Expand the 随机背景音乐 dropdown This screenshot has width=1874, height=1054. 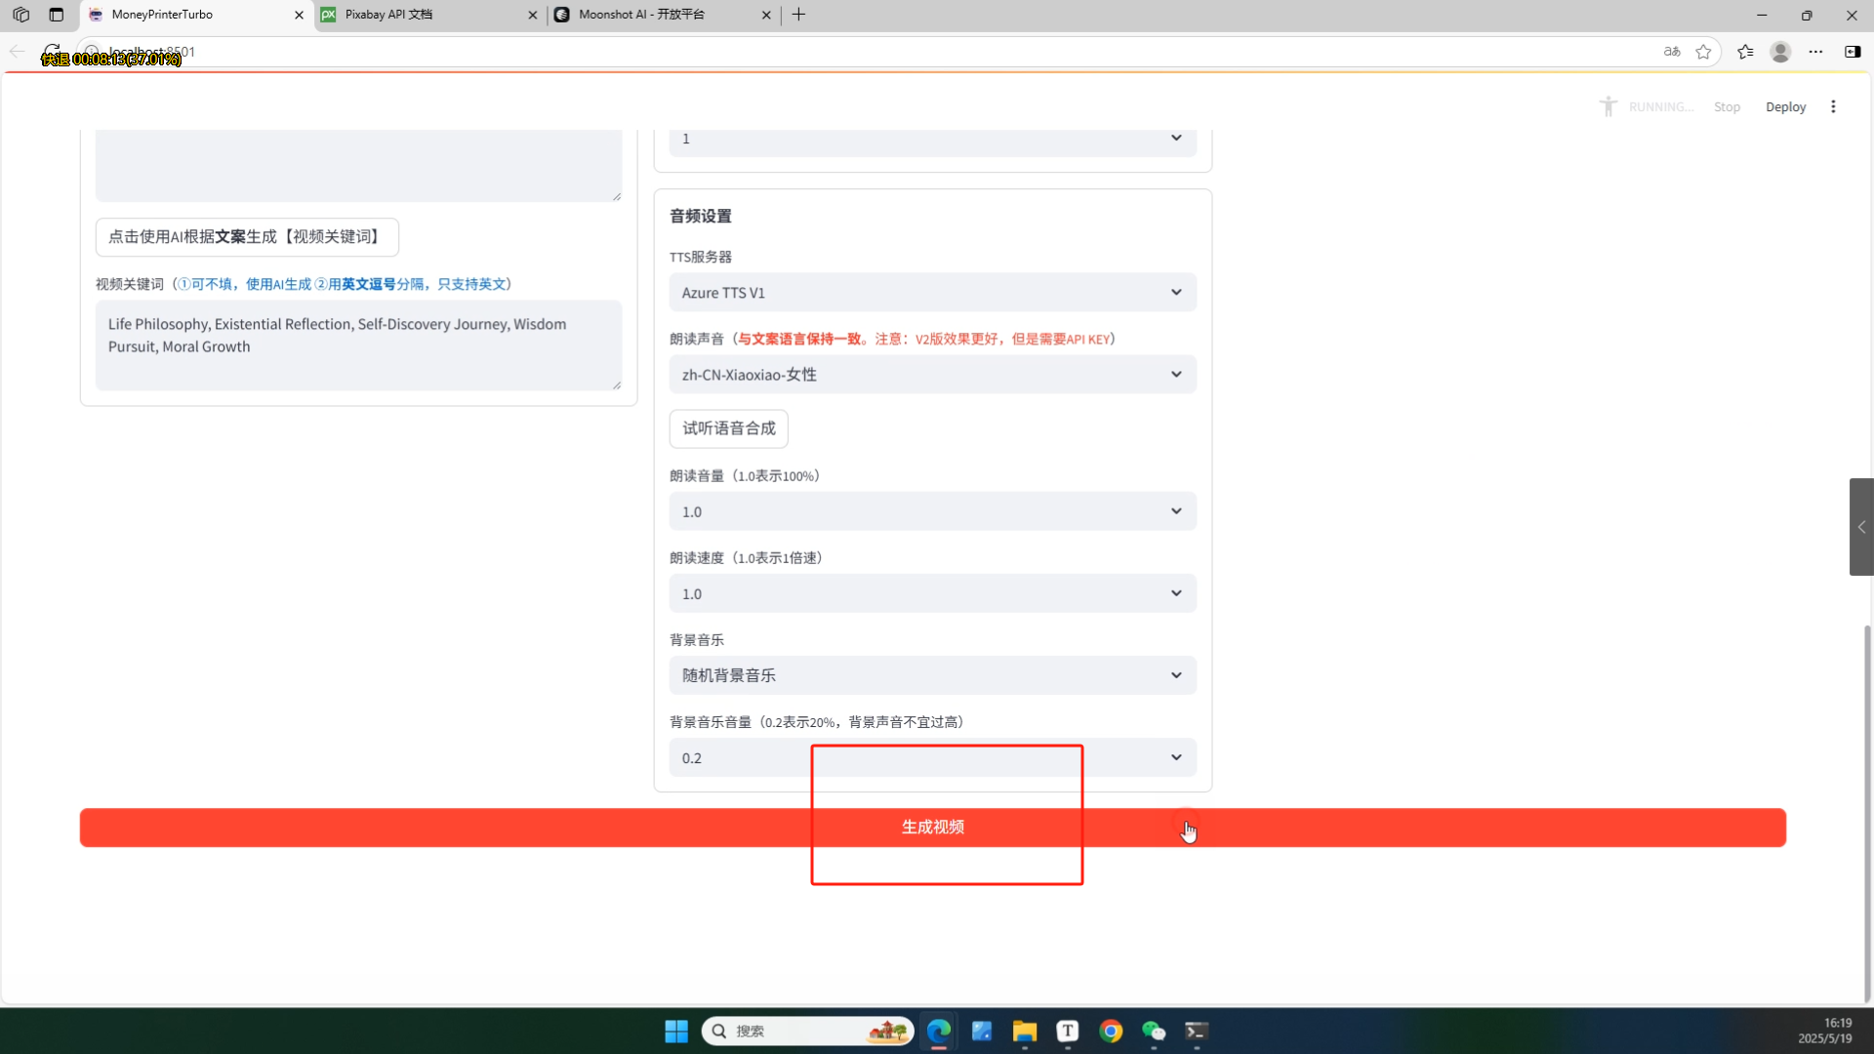pos(932,675)
